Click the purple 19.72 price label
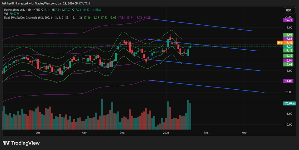Image resolution: width=299 pixels, height=150 pixels. [x=289, y=20]
